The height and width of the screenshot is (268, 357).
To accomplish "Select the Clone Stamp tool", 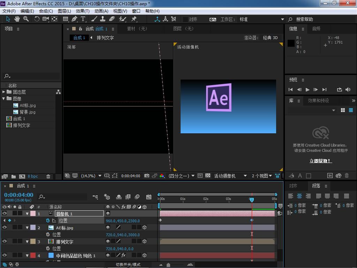I will pyautogui.click(x=103, y=19).
